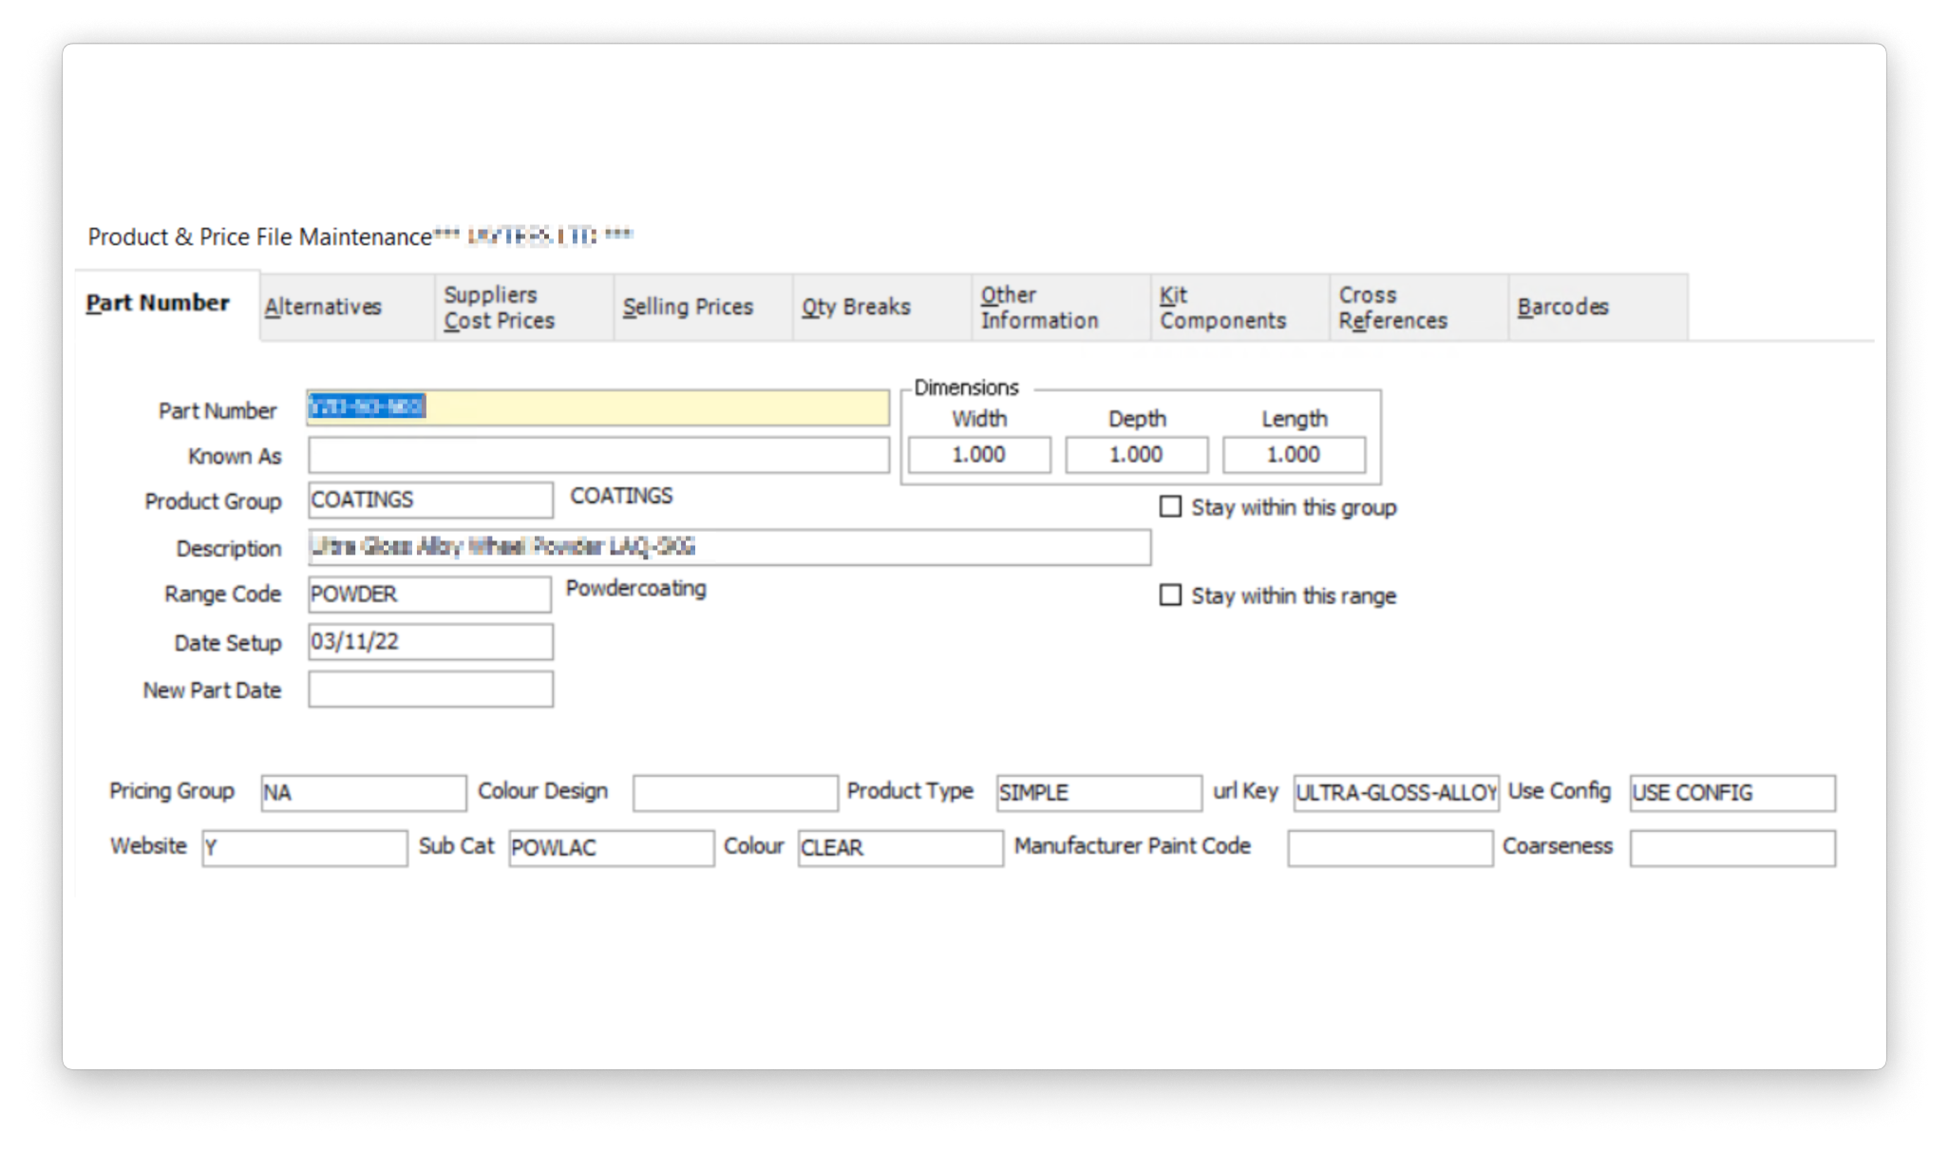Expand the Range Code field
Image resolution: width=1949 pixels, height=1151 pixels.
433,594
